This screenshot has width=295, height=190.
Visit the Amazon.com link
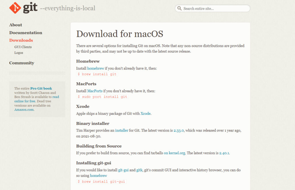24,110
